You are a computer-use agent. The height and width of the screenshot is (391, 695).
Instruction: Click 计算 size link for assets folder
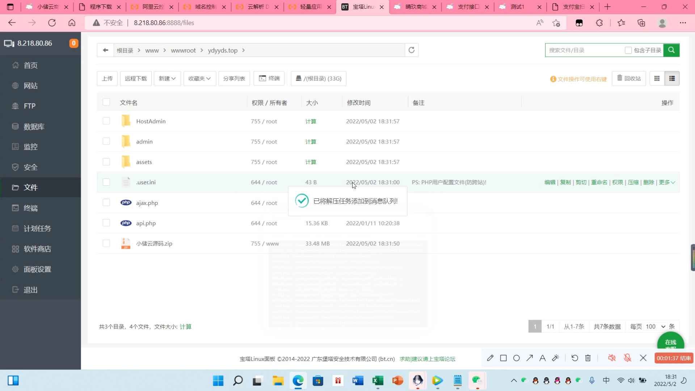tap(311, 162)
